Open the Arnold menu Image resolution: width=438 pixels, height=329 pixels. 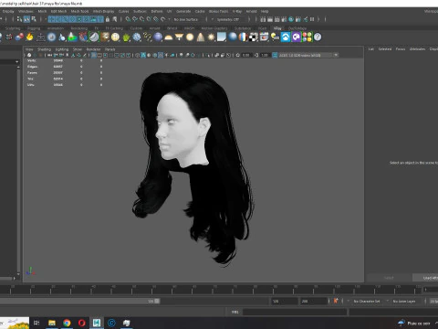pos(251,11)
